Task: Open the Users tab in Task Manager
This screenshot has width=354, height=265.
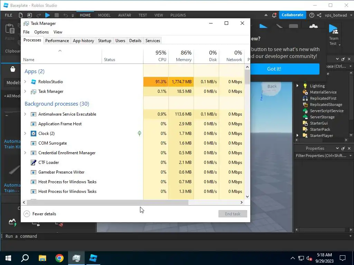Action: (120, 41)
